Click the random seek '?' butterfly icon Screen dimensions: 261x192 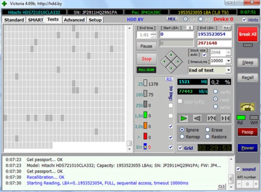click(x=211, y=118)
